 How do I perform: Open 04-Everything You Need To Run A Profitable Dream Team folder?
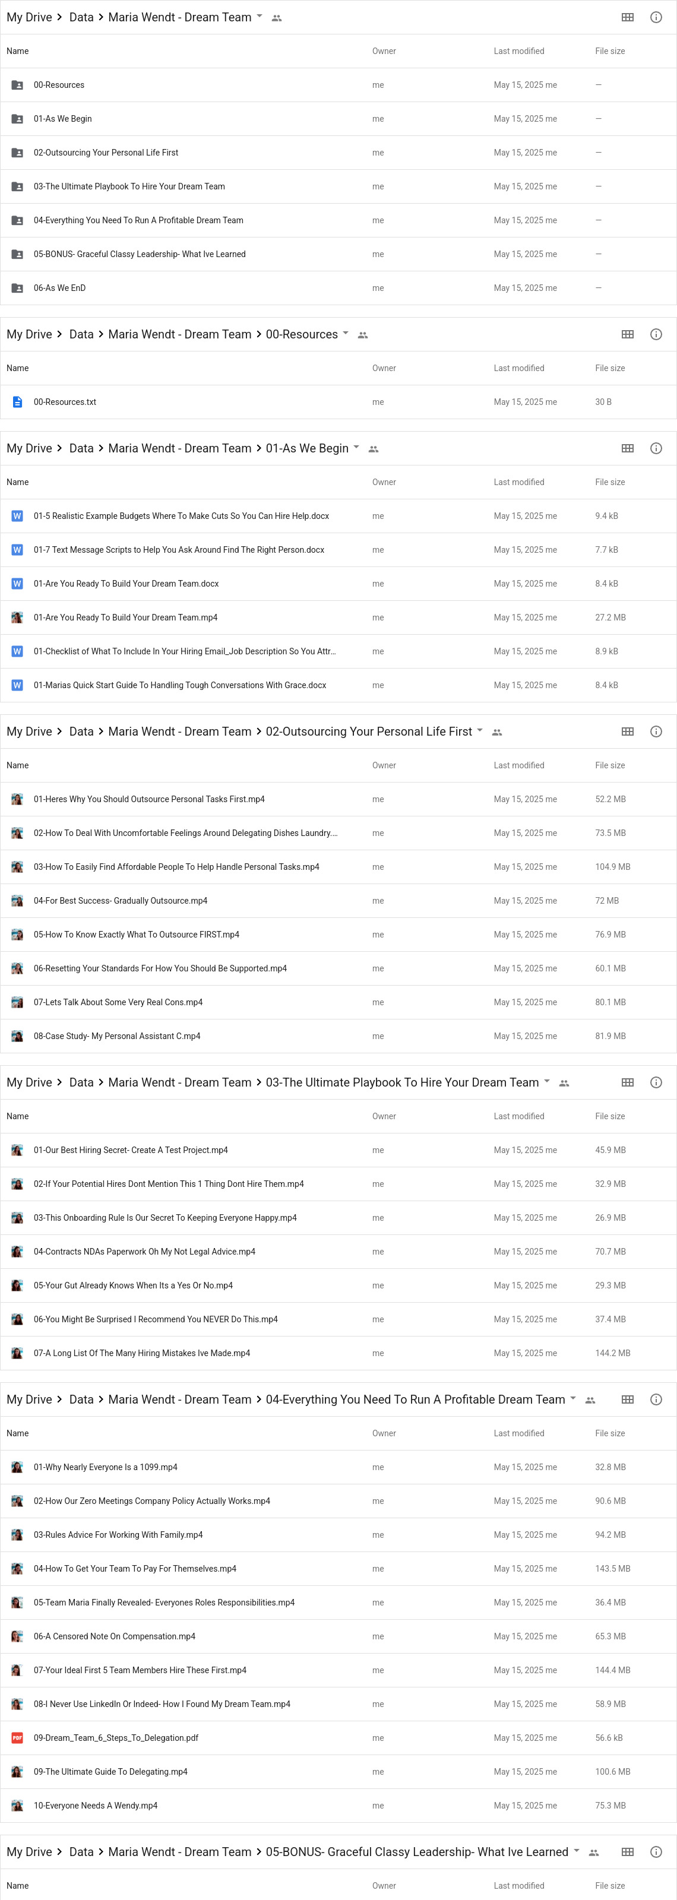click(338, 220)
